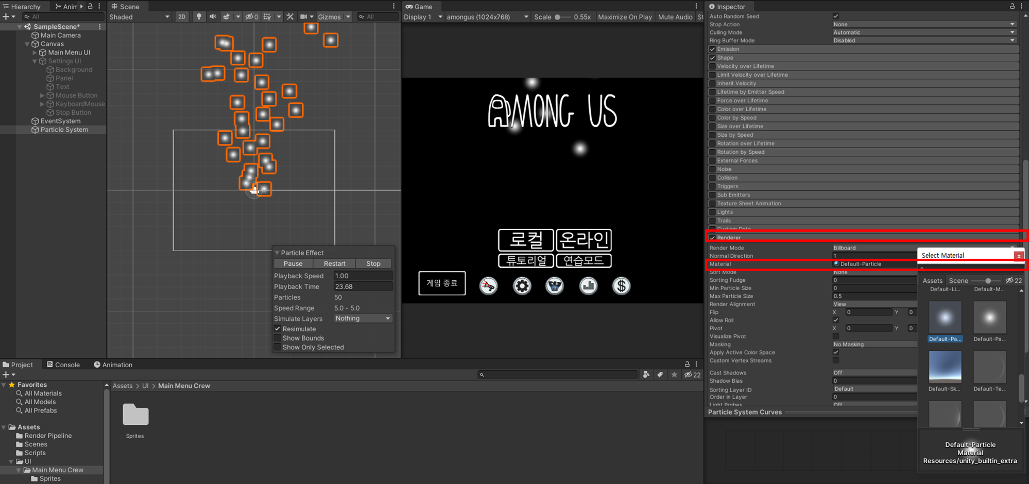Viewport: 1029px width, 484px height.
Task: Click the Select Material thumbnail size slider
Action: tap(986, 280)
